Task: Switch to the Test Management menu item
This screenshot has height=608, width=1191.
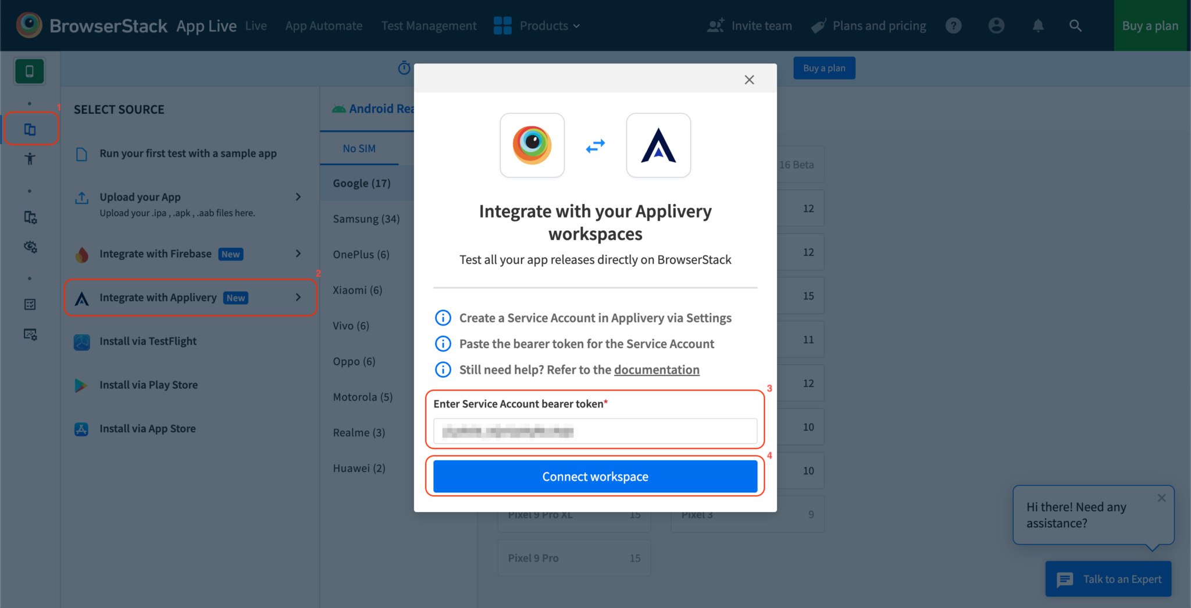Action: [429, 26]
